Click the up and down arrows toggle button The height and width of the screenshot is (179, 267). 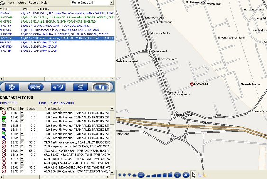[x=101, y=87]
